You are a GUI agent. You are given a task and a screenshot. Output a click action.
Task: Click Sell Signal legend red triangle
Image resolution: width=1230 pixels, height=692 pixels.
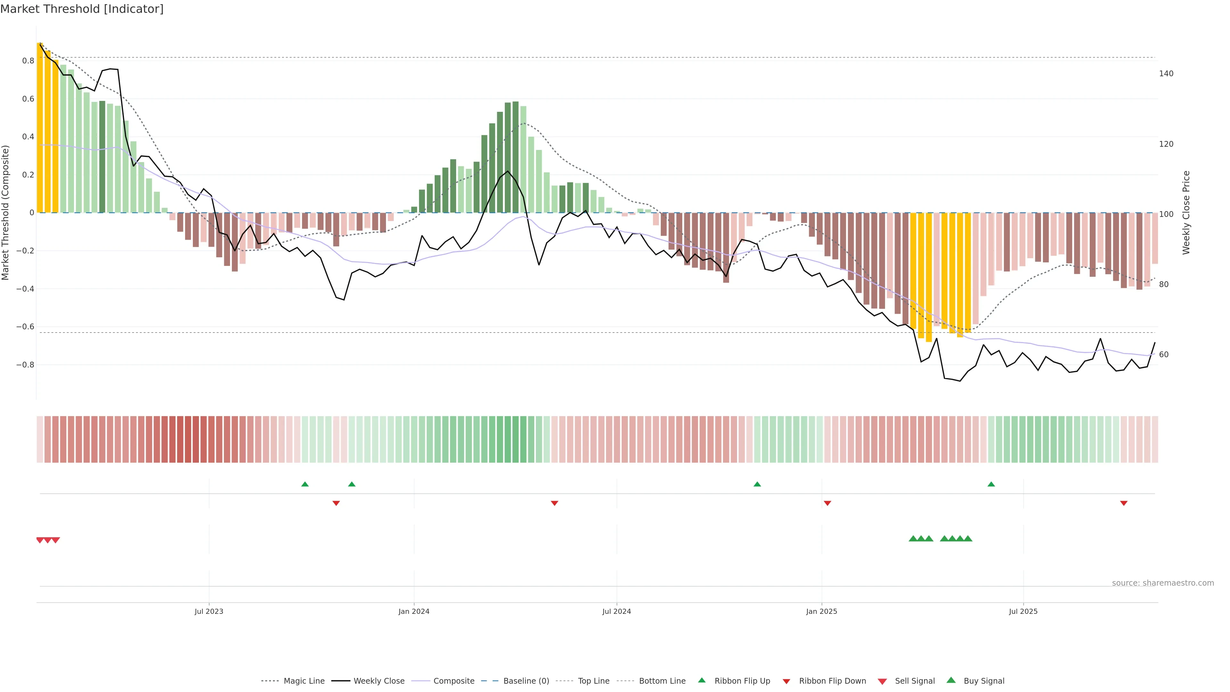coord(882,681)
